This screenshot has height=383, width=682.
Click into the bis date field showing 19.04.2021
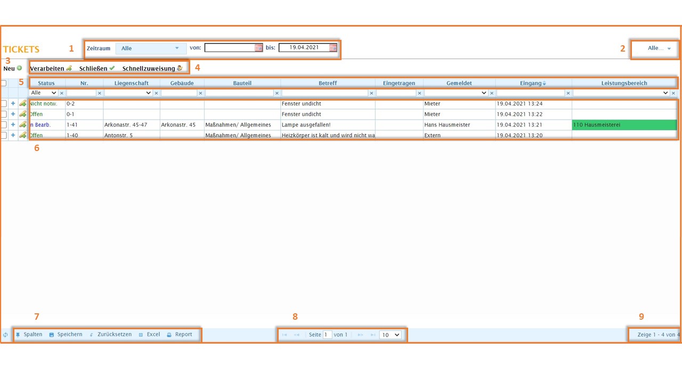pyautogui.click(x=304, y=48)
